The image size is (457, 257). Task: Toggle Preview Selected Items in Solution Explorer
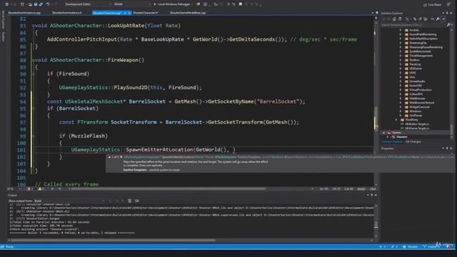pyautogui.click(x=443, y=19)
